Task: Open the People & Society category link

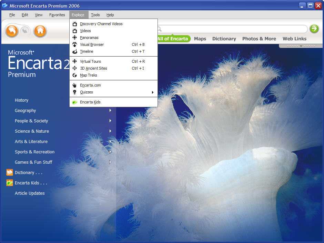Action: click(31, 121)
